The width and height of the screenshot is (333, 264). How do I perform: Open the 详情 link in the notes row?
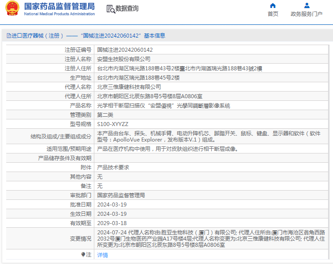[x=102, y=255]
